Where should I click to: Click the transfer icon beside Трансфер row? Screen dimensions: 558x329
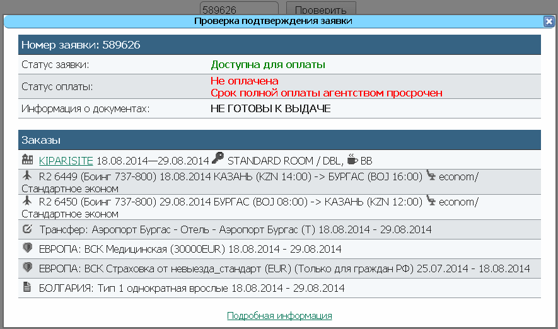[x=27, y=229]
